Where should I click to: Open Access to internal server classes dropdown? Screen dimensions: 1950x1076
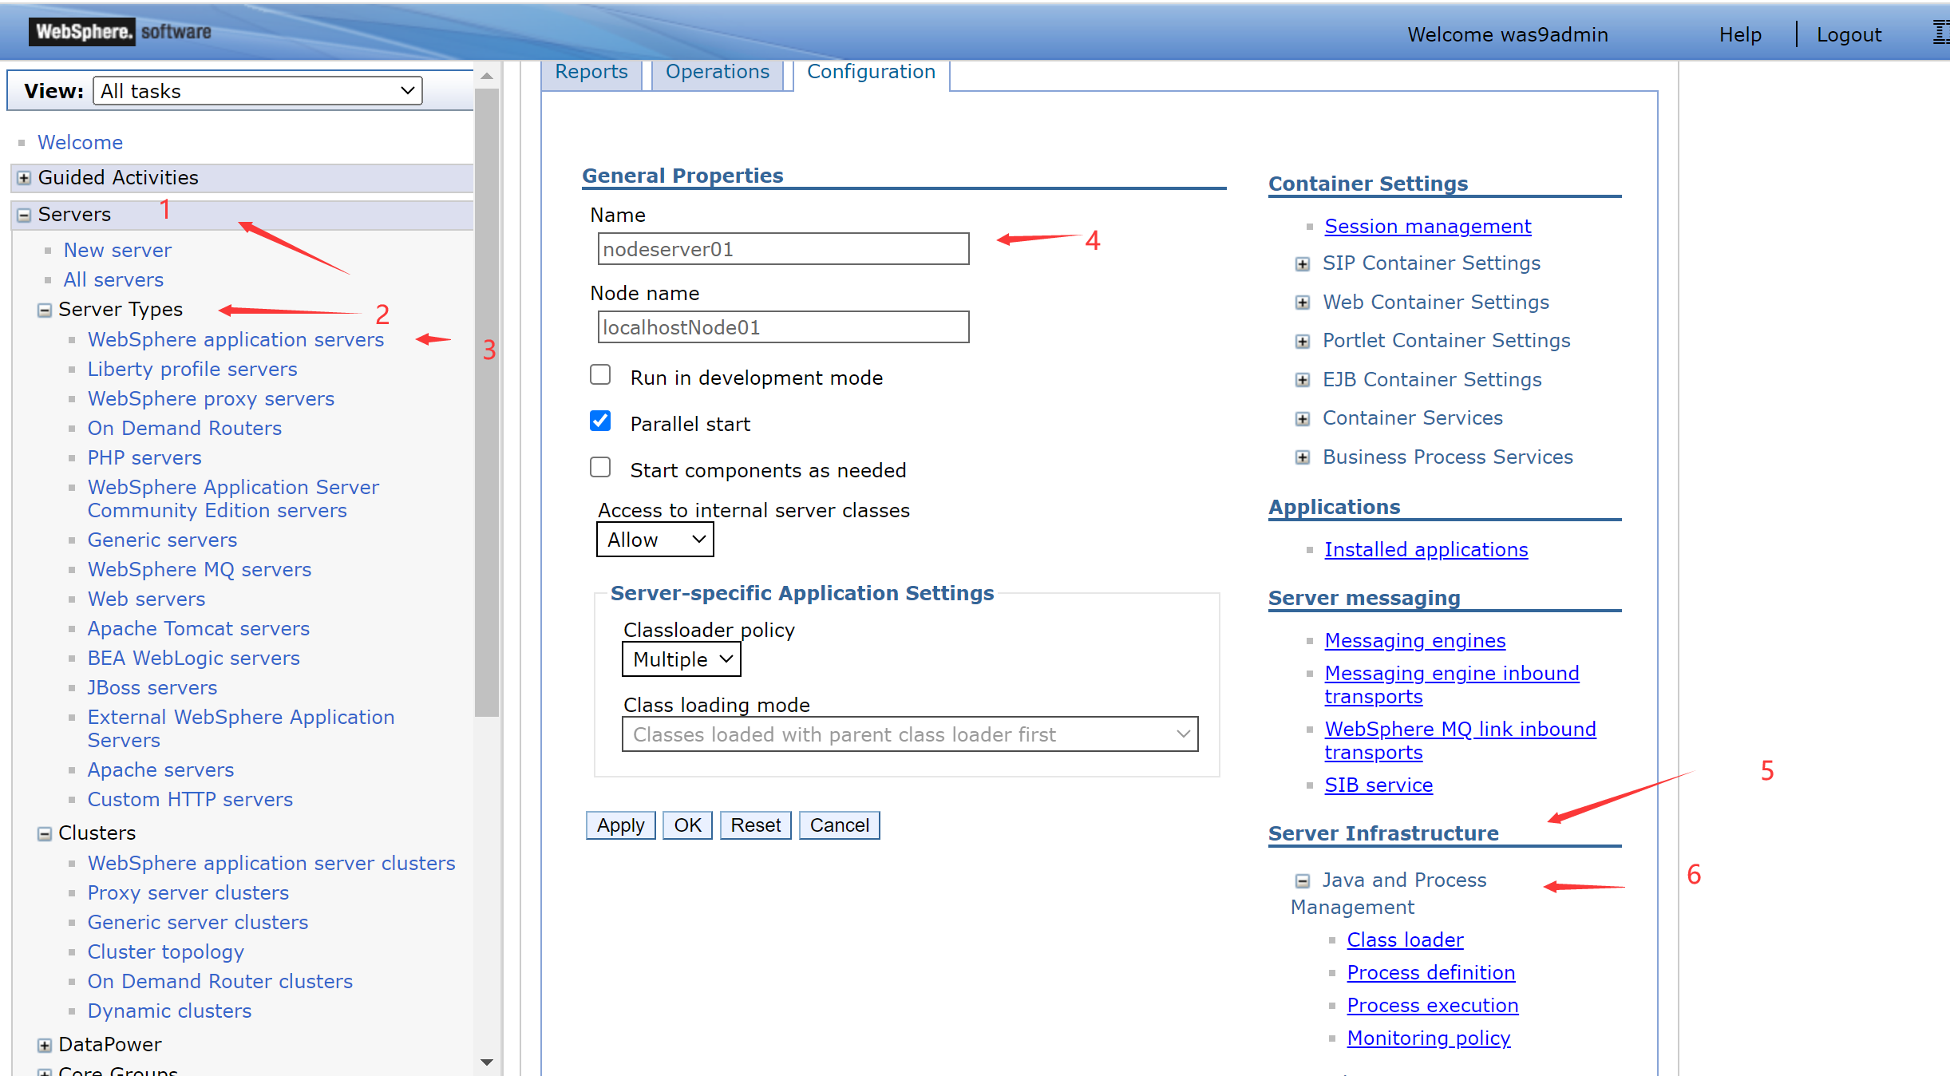coord(655,540)
